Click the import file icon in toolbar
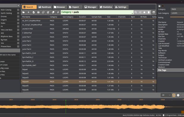 coord(33,12)
